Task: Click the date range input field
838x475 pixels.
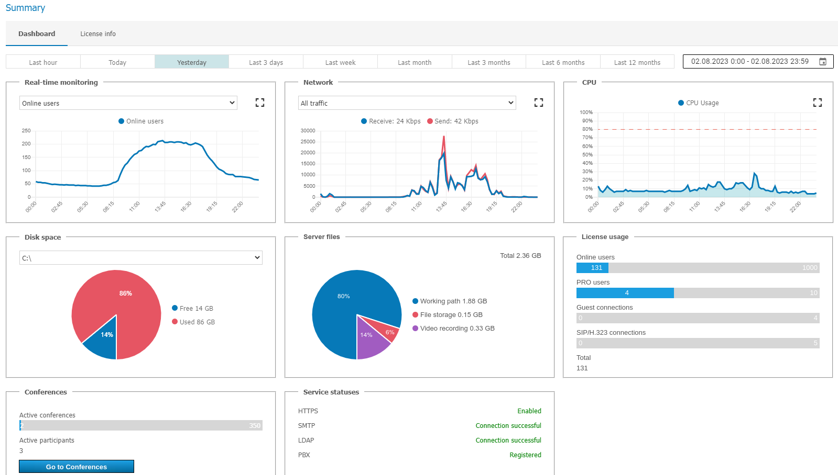Action: [x=749, y=62]
